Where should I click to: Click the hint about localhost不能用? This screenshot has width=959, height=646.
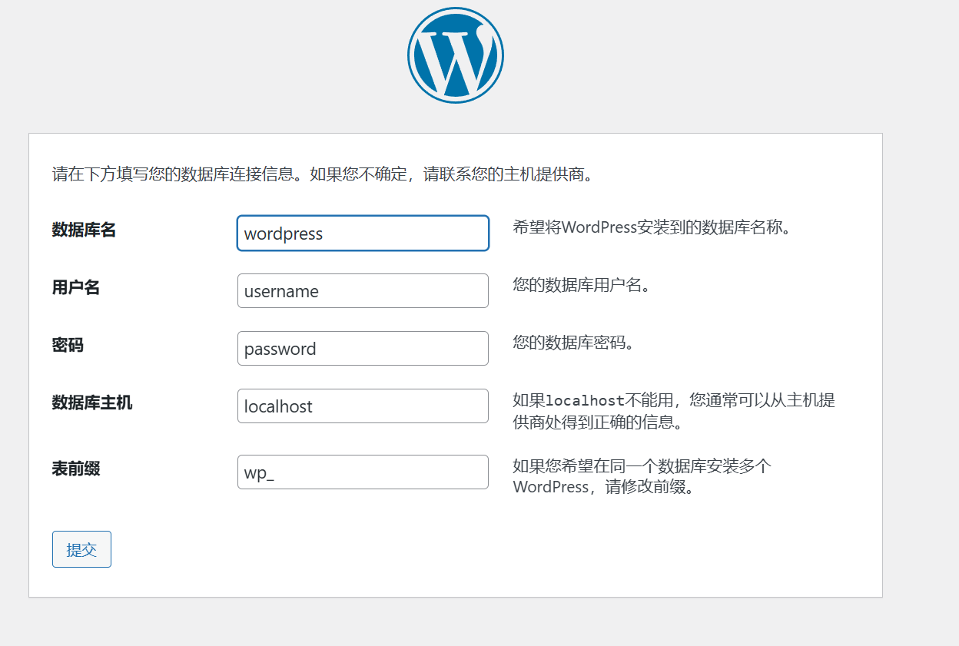(674, 411)
